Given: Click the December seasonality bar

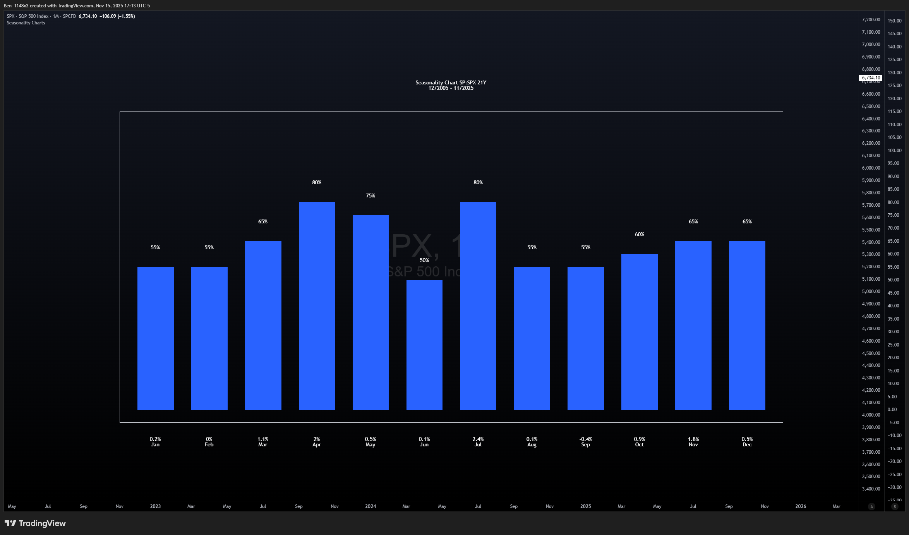Looking at the screenshot, I should coord(747,325).
